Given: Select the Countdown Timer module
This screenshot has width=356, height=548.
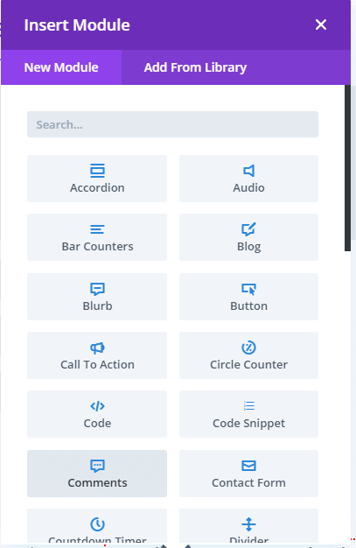Looking at the screenshot, I should coord(97,526).
